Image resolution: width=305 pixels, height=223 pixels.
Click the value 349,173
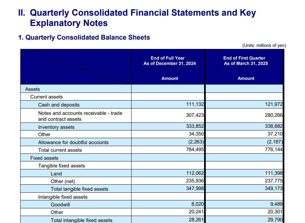coord(273,188)
